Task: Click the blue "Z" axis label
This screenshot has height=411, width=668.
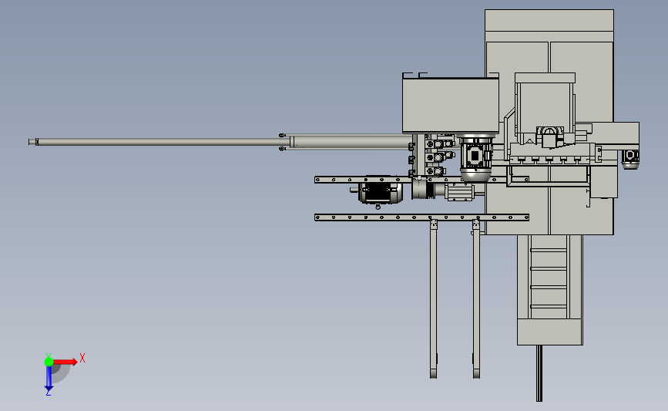Action: click(x=48, y=392)
